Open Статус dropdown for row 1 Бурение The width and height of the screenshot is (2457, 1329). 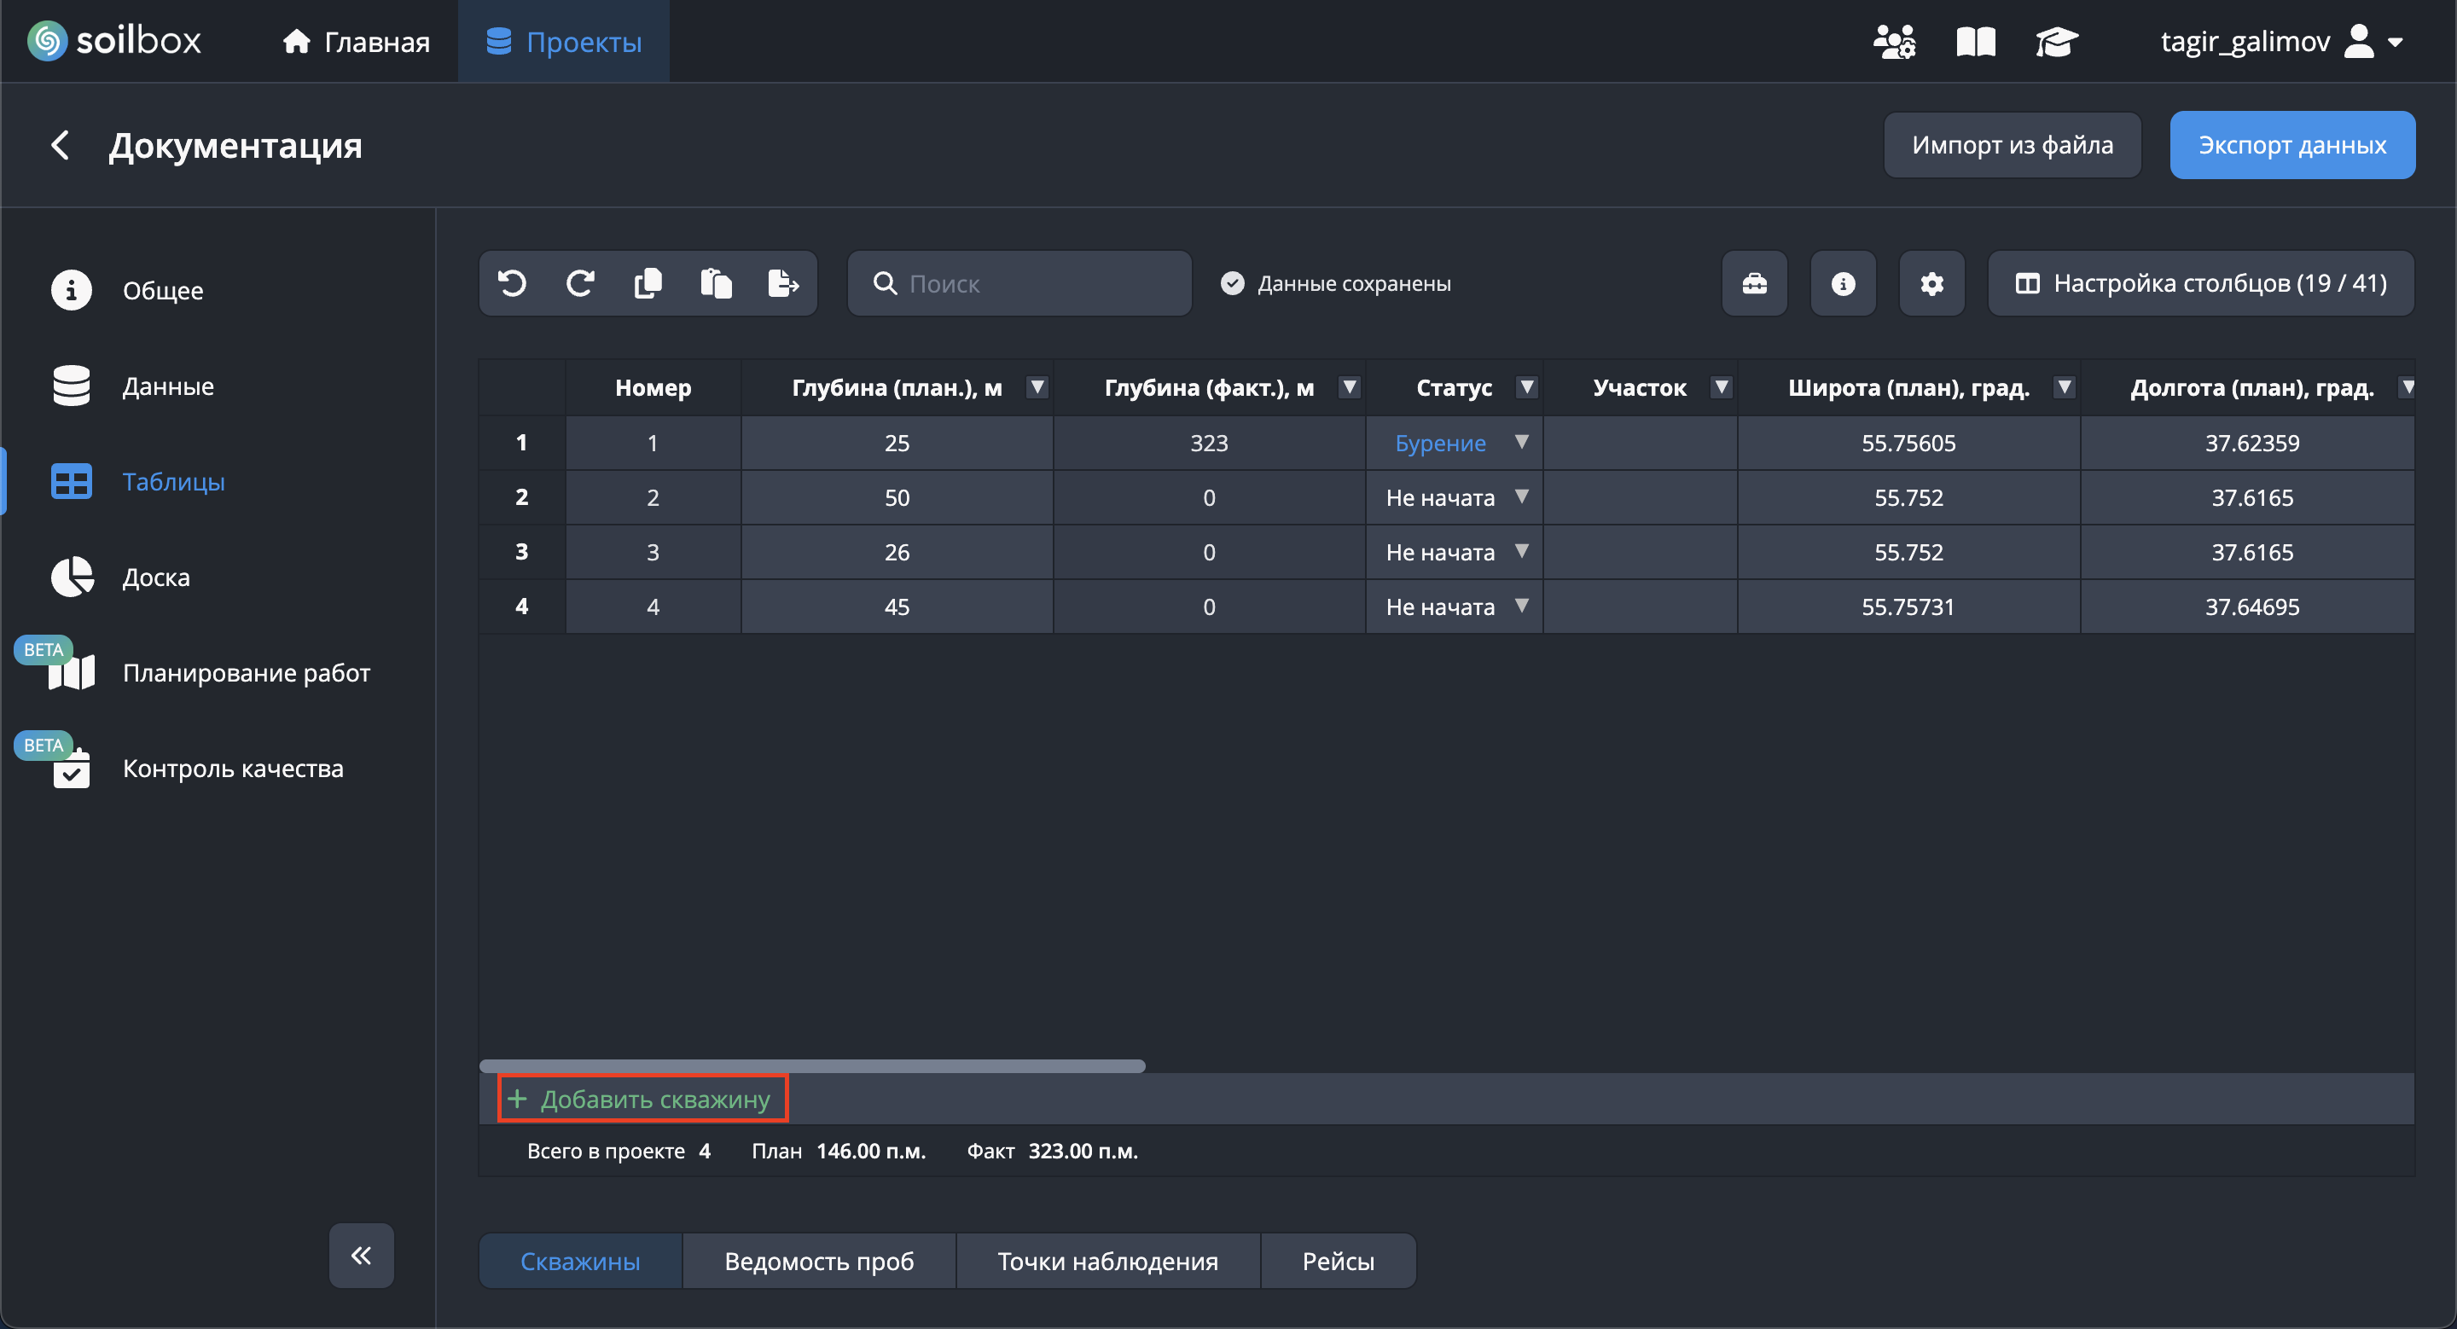[1521, 443]
